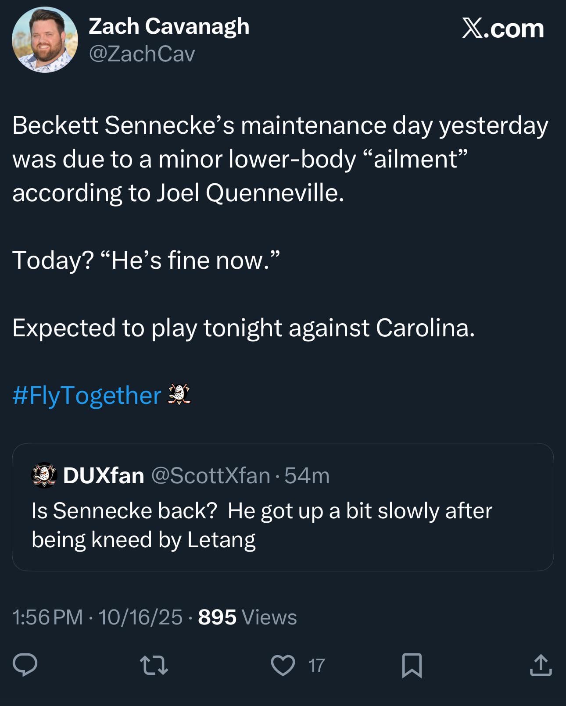Bookmark this tweet
The height and width of the screenshot is (706, 566).
pos(412,665)
